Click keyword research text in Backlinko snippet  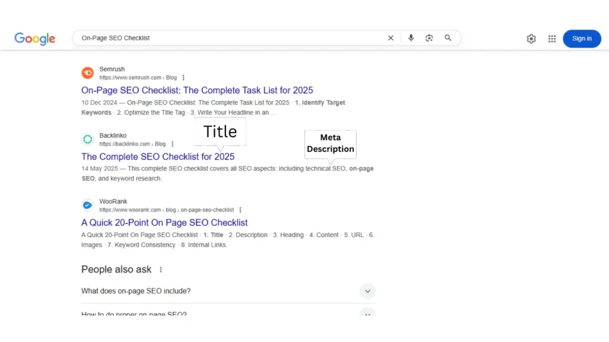click(x=136, y=178)
